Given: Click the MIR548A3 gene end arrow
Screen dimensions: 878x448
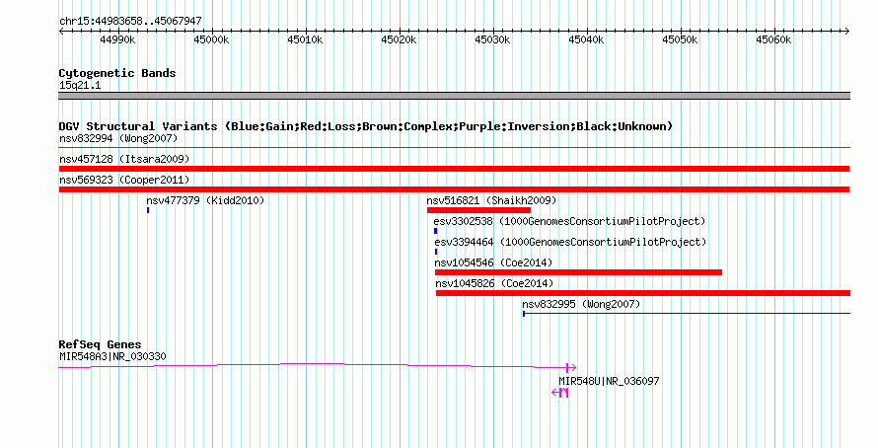Looking at the screenshot, I should [571, 368].
